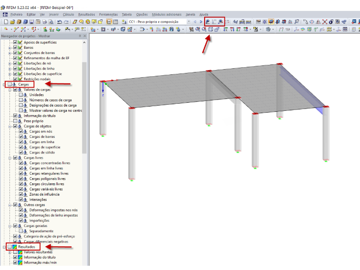This screenshot has height=270, width=360.
Task: Open the Resultados menu
Action: (x=87, y=14)
